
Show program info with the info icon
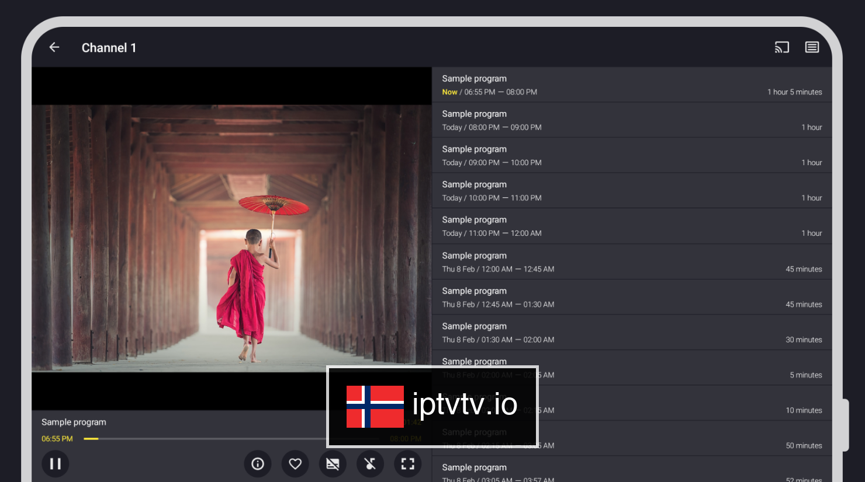[258, 464]
